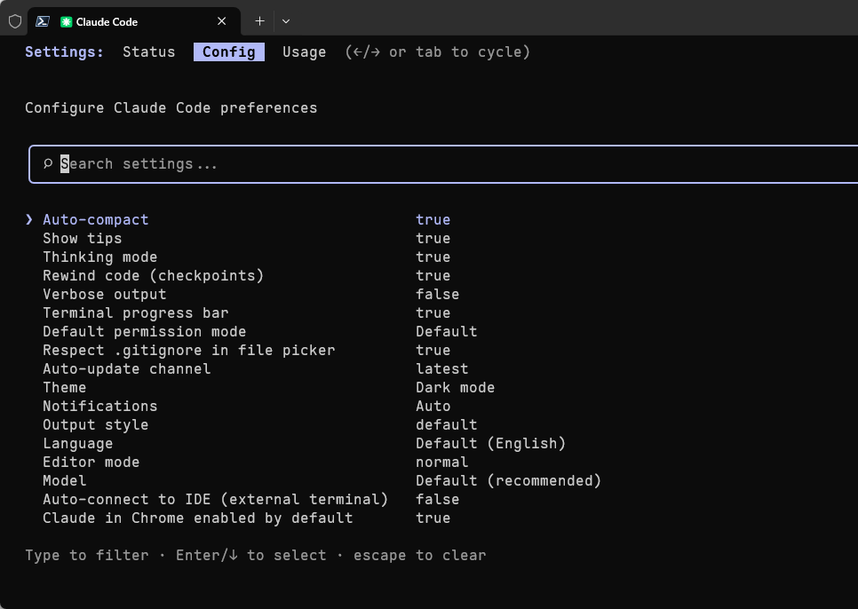Viewport: 858px width, 609px height.
Task: Select the Editor mode setting
Action: [91, 462]
